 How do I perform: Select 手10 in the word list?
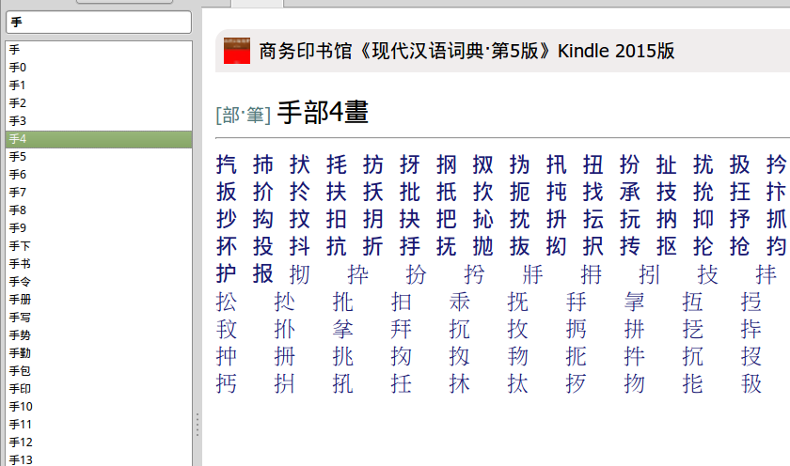point(99,407)
